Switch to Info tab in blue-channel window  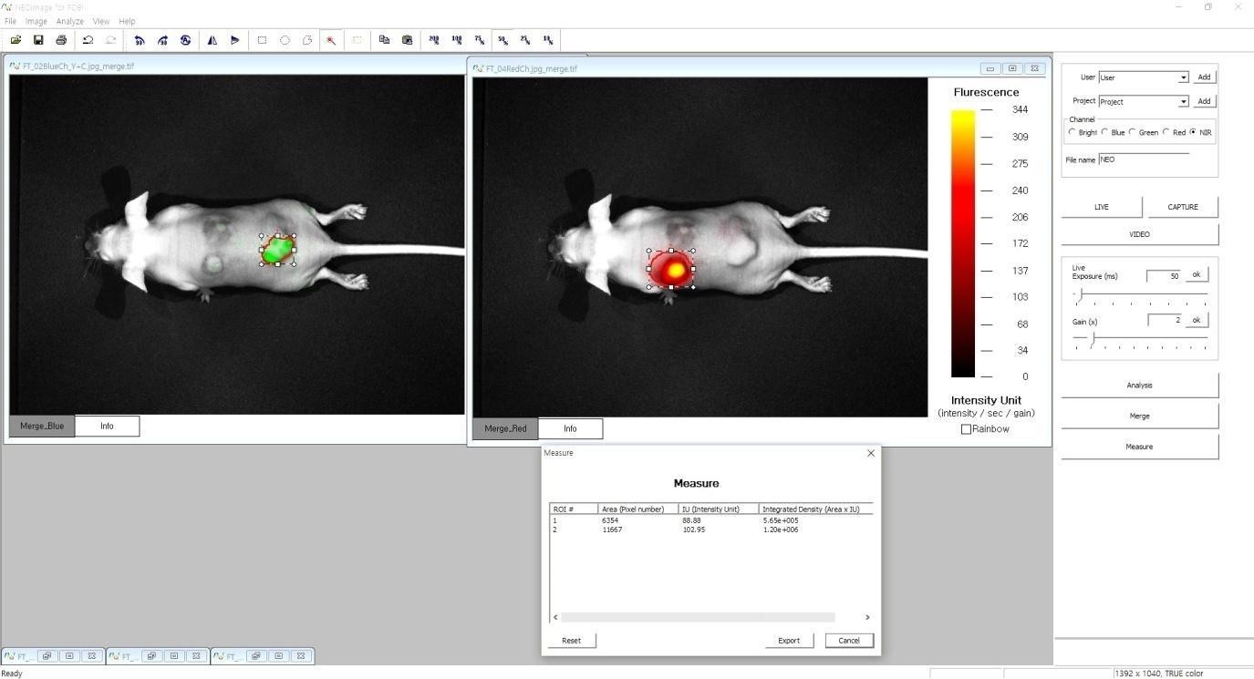click(x=107, y=426)
